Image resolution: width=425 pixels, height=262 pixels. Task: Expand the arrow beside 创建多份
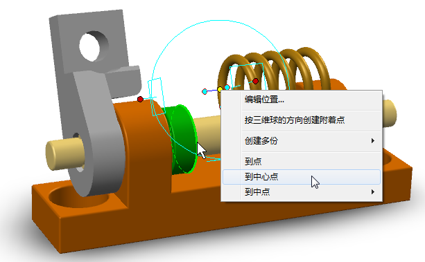373,141
